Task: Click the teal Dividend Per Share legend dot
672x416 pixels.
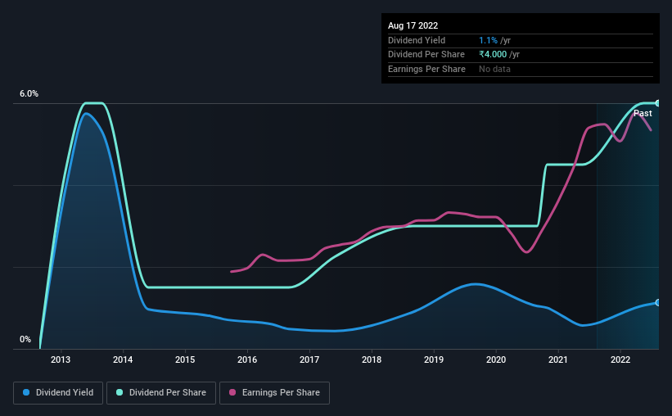Action: point(120,392)
